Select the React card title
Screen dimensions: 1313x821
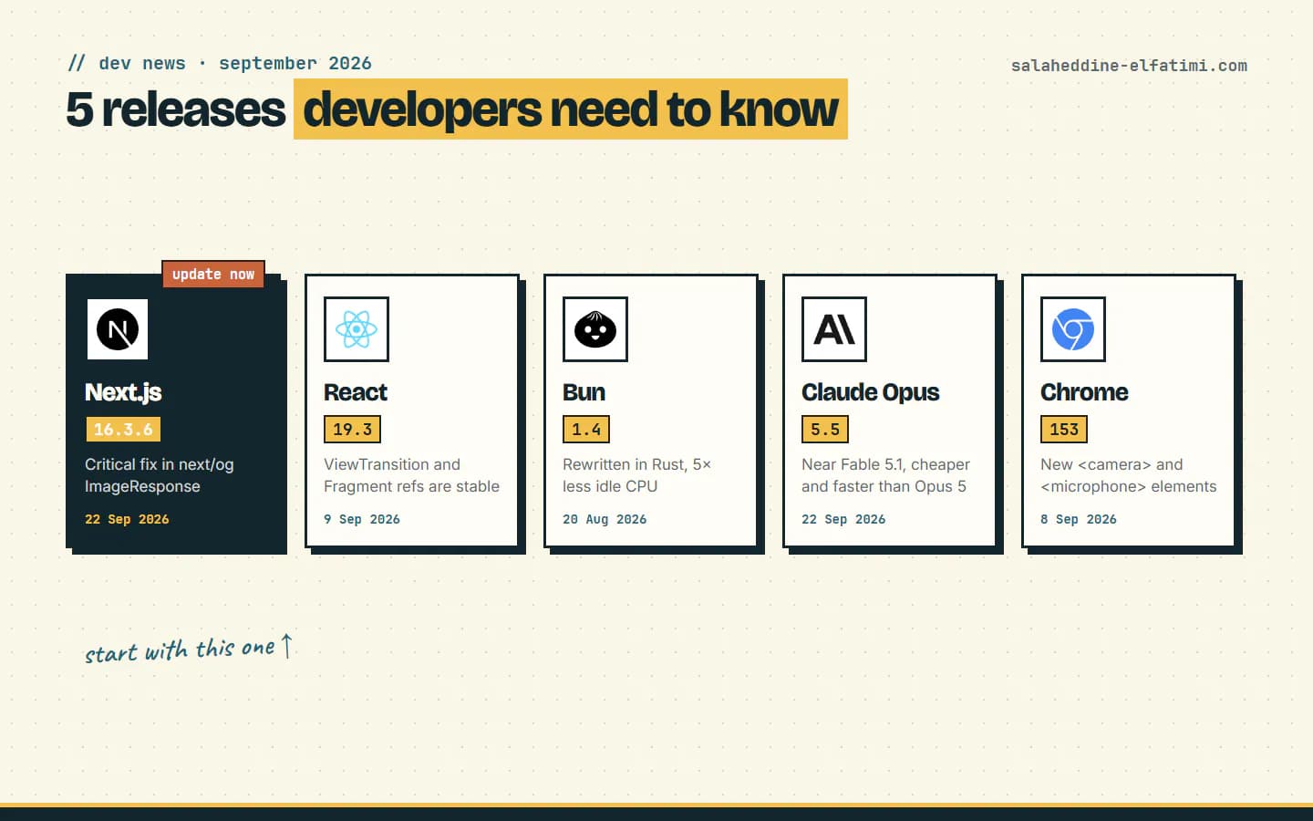pos(356,392)
